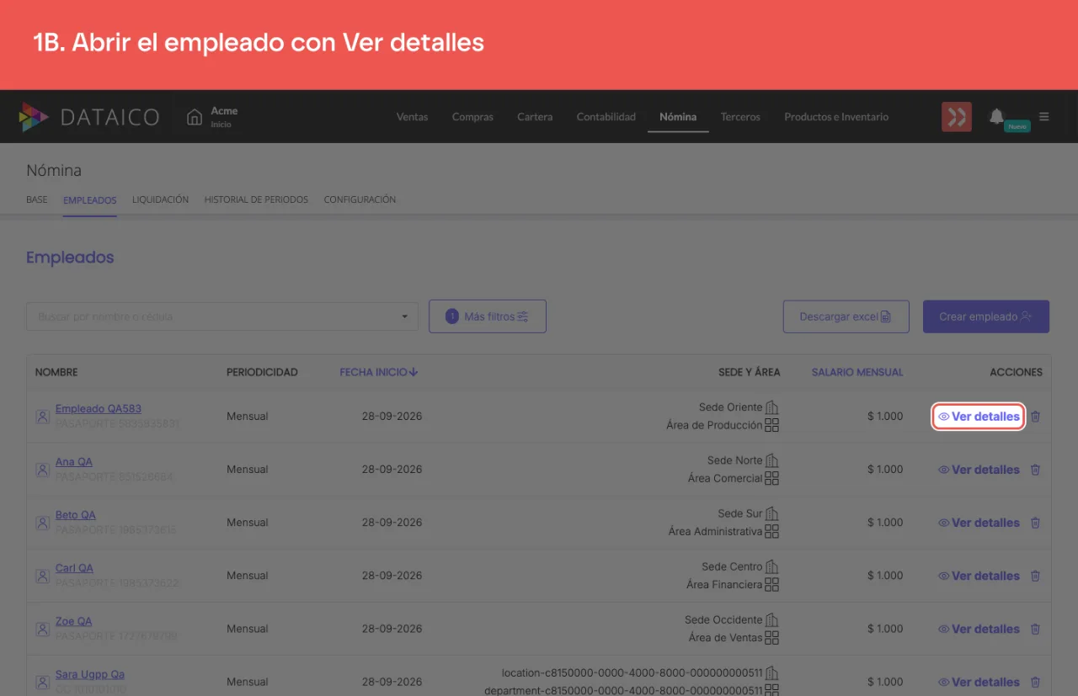Image resolution: width=1078 pixels, height=696 pixels.
Task: Click the building icon next to Sede Occidente
Action: tap(771, 619)
